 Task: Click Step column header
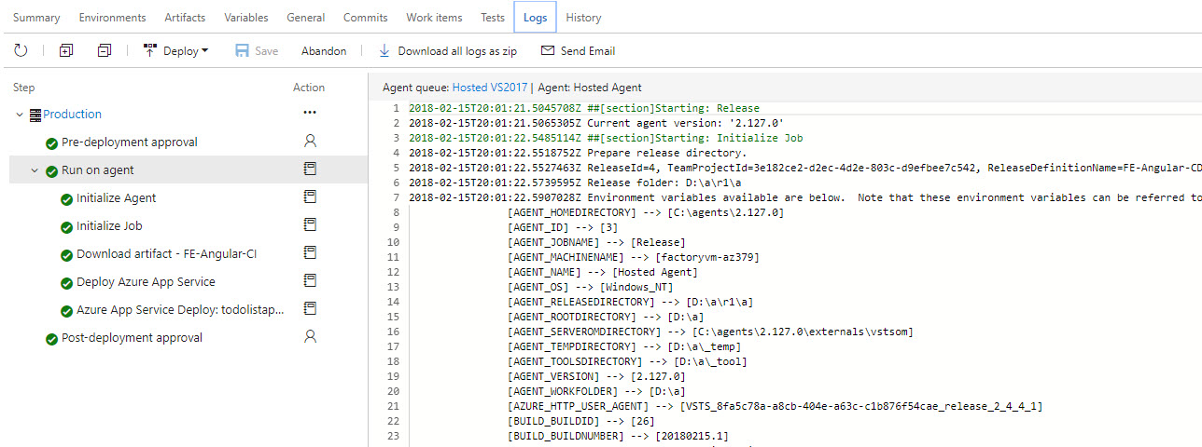click(24, 88)
